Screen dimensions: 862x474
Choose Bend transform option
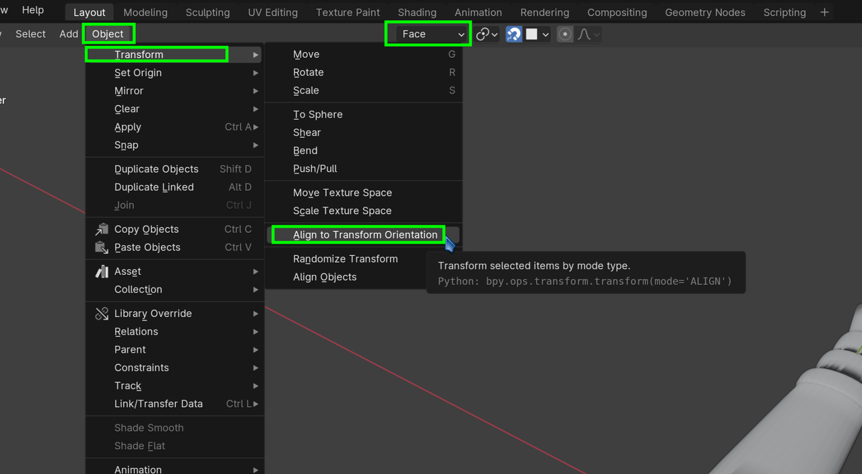coord(364,151)
